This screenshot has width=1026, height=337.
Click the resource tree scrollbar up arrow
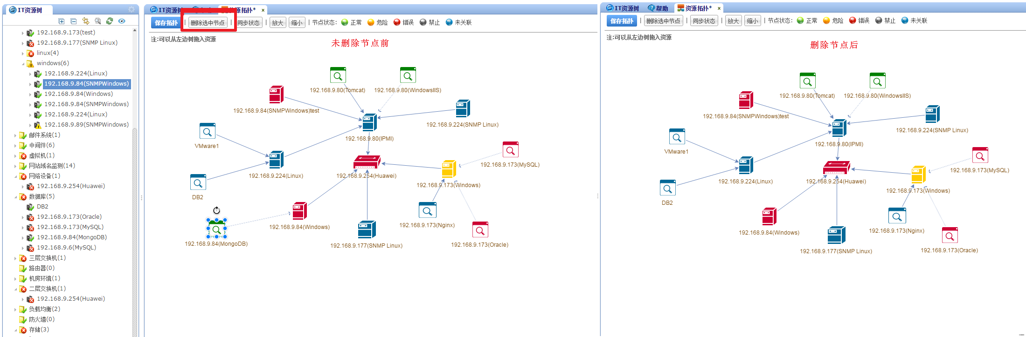pos(135,30)
